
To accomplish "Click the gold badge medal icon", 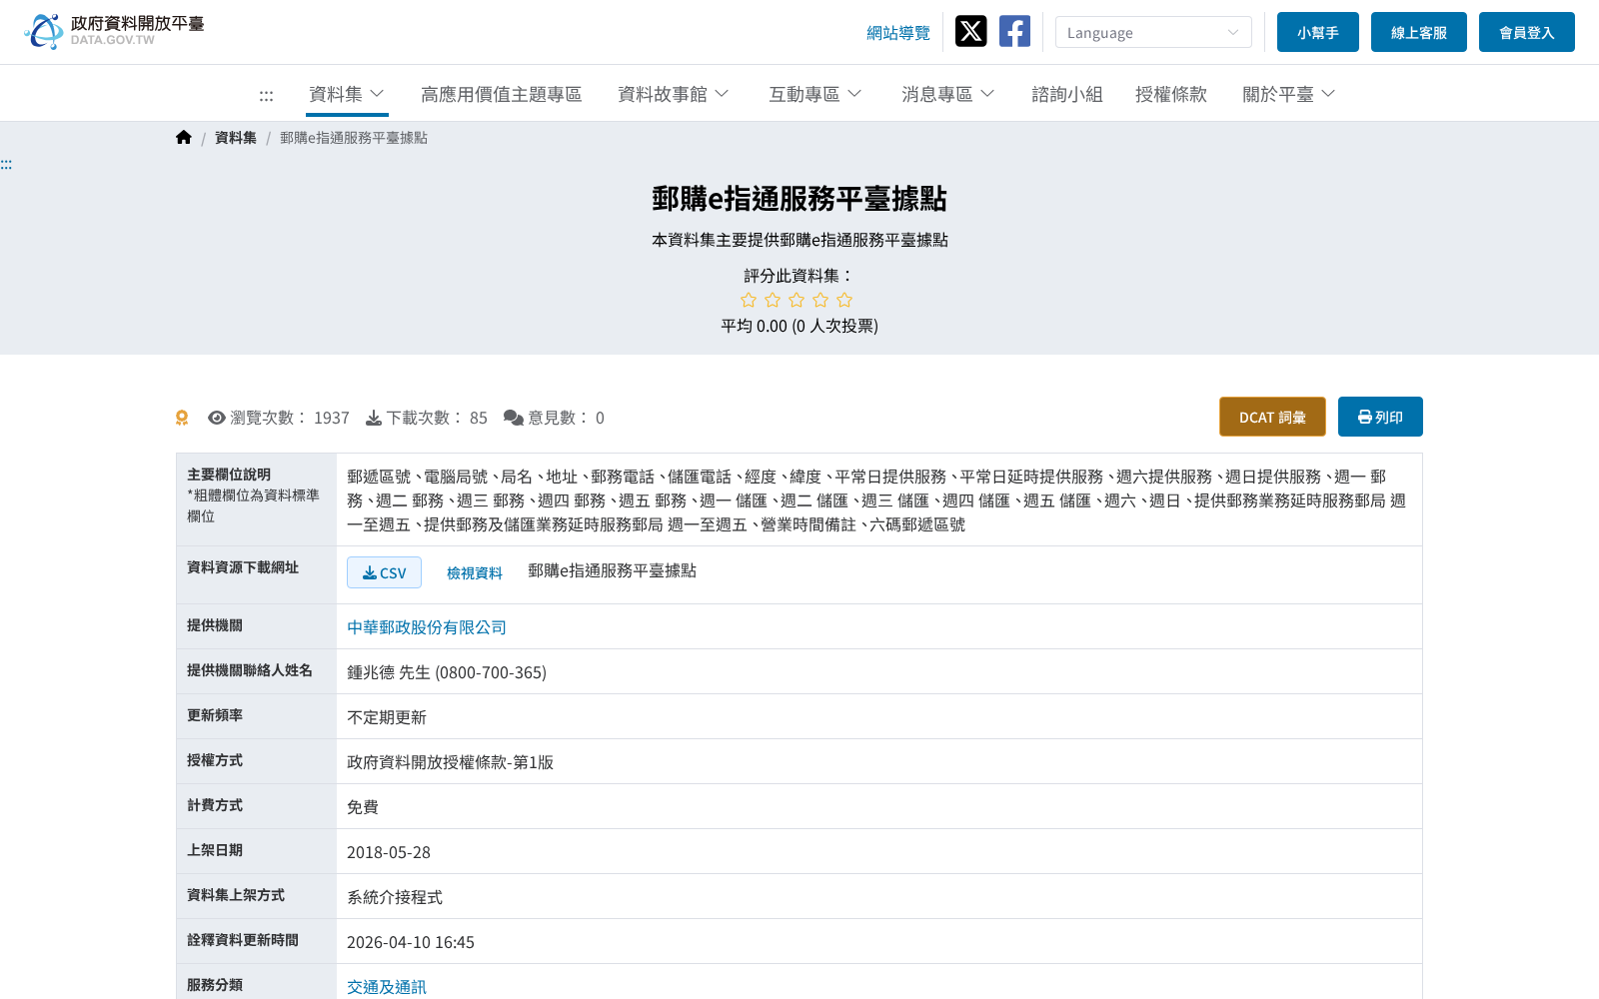I will point(182,418).
